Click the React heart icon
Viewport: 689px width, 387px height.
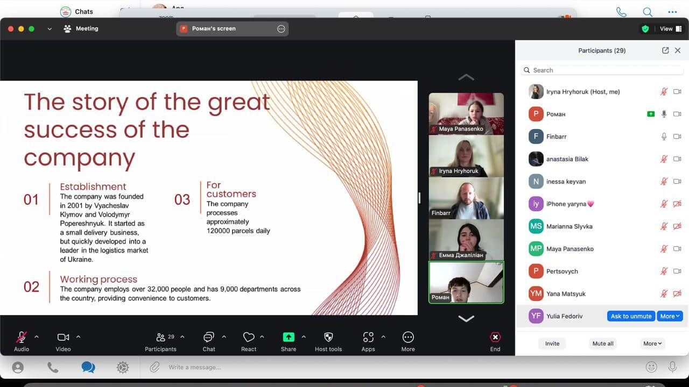pyautogui.click(x=249, y=338)
